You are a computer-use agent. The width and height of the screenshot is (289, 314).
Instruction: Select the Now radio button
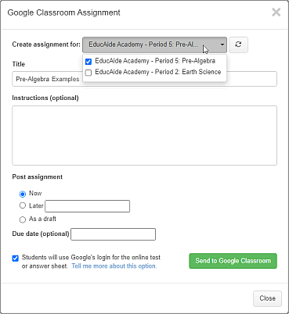(x=23, y=194)
